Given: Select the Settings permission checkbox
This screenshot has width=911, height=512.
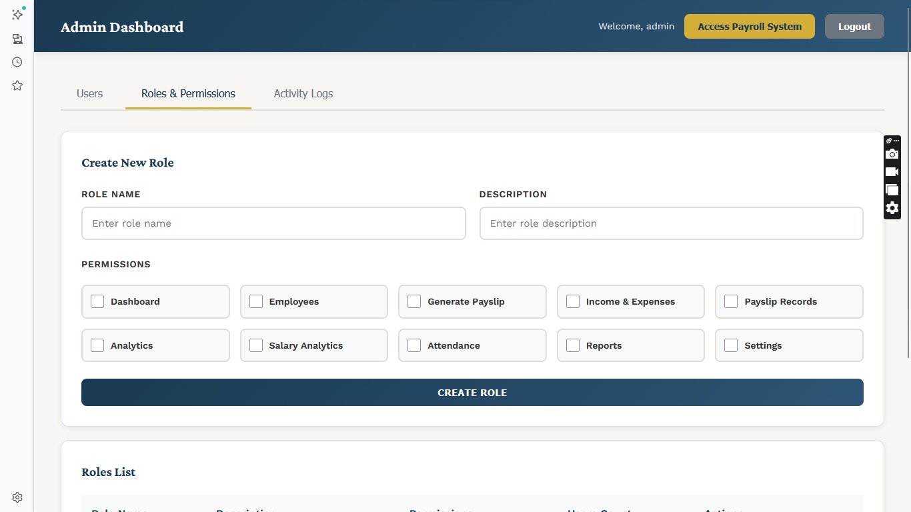Looking at the screenshot, I should click(x=731, y=345).
